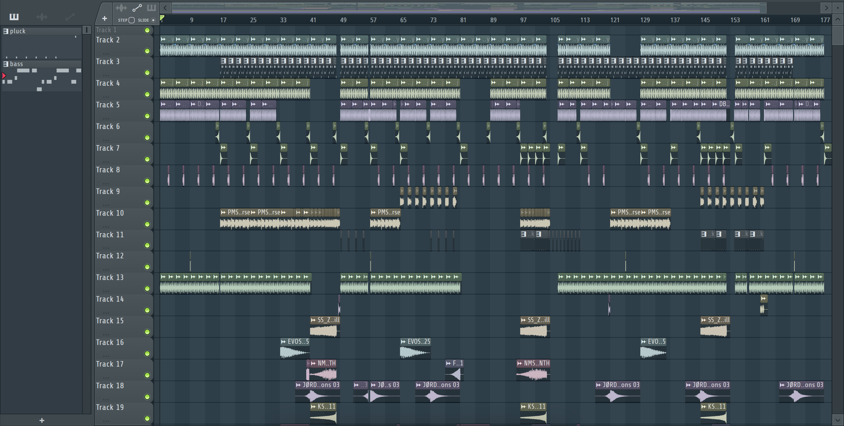Click the red play marker beside bass pattern

[x=4, y=75]
